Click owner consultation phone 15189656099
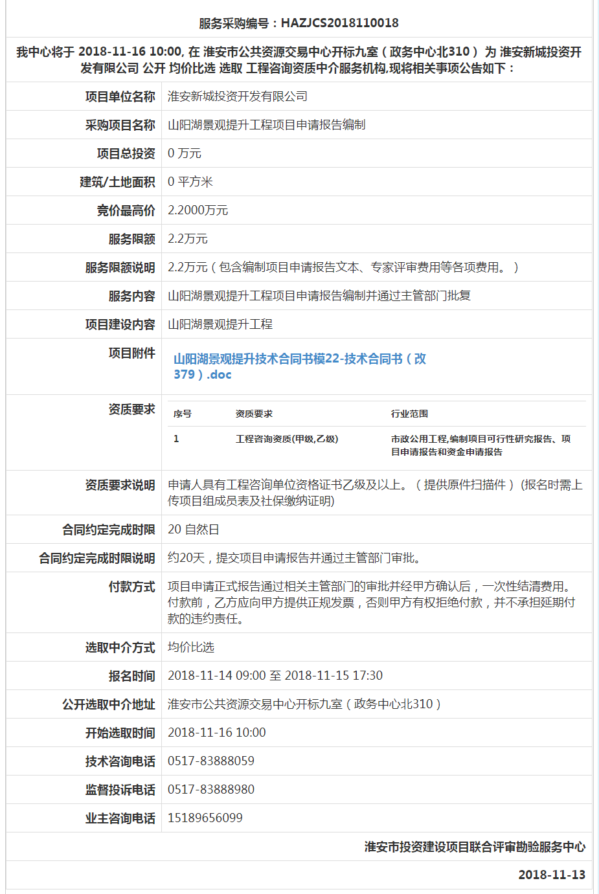 (x=205, y=818)
